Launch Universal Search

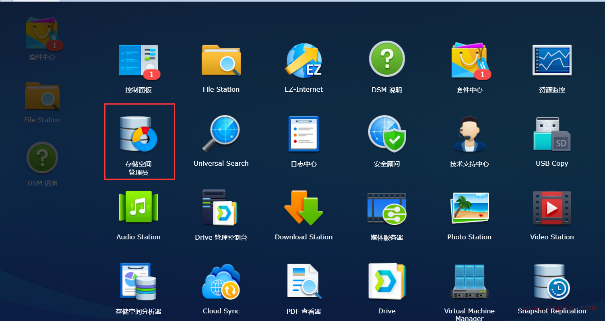[221, 134]
